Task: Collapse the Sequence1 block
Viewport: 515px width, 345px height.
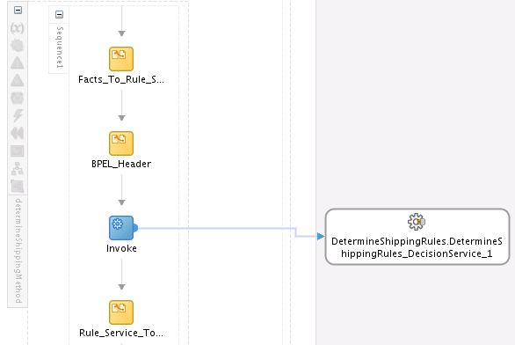Action: click(x=59, y=14)
